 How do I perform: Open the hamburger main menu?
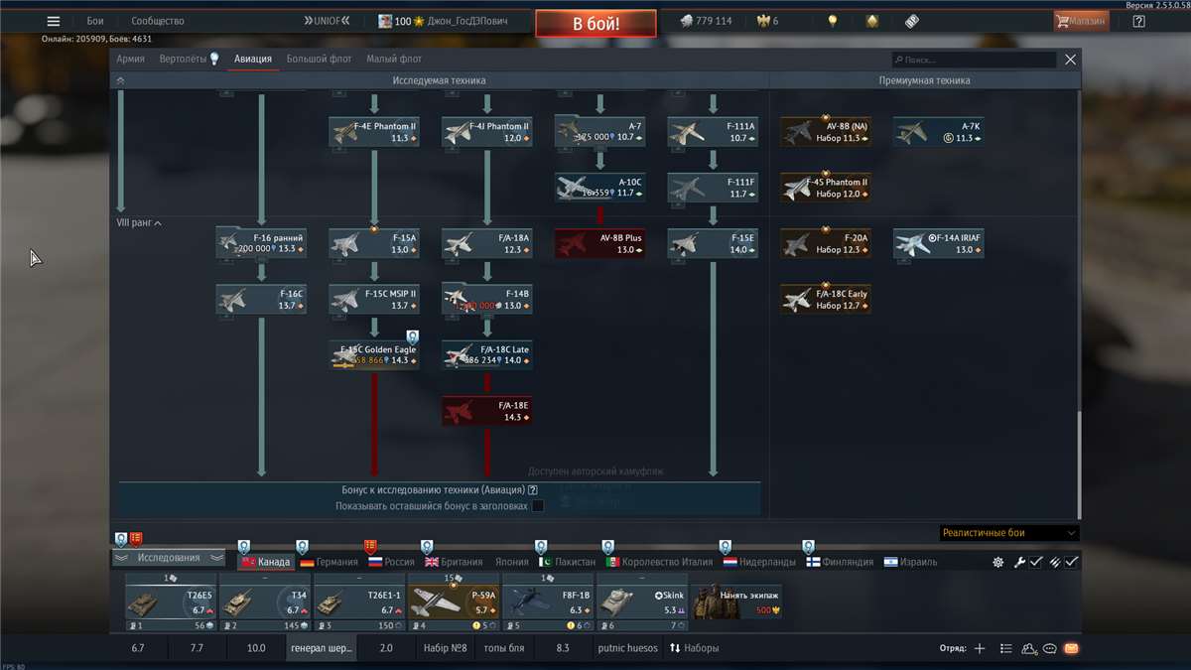click(54, 21)
